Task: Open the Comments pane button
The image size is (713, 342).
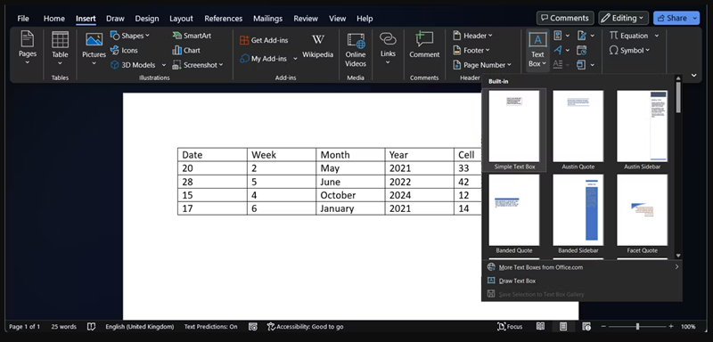Action: [565, 18]
